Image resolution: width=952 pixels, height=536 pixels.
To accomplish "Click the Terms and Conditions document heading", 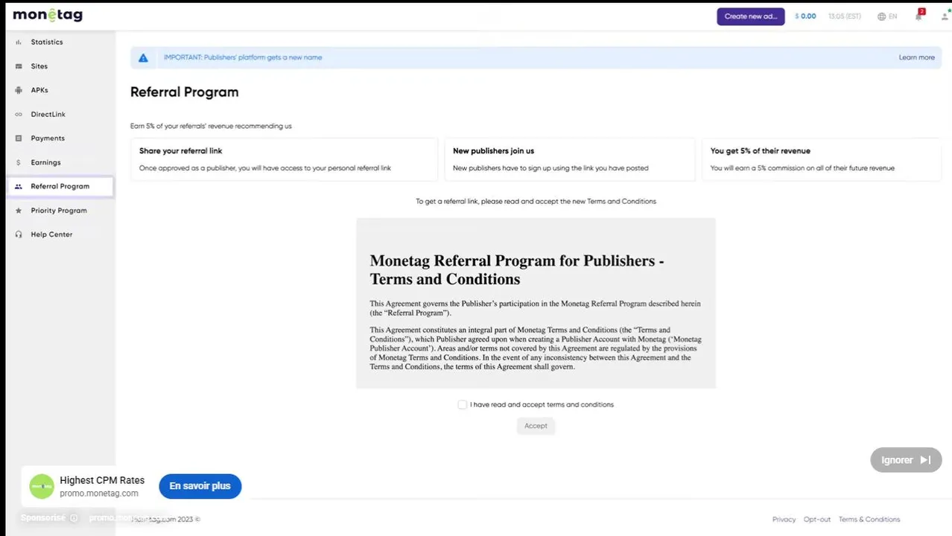I will coord(517,270).
